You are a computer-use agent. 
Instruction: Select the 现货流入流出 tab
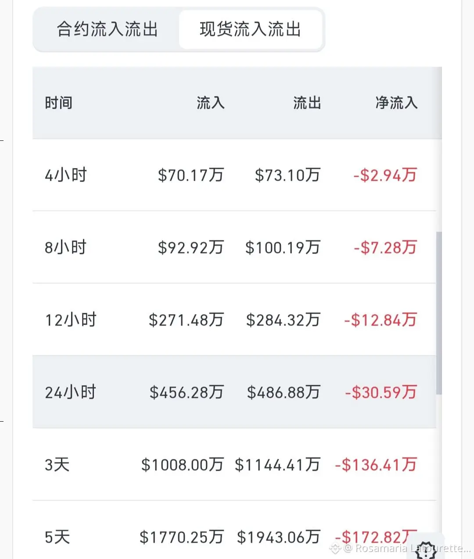[250, 30]
